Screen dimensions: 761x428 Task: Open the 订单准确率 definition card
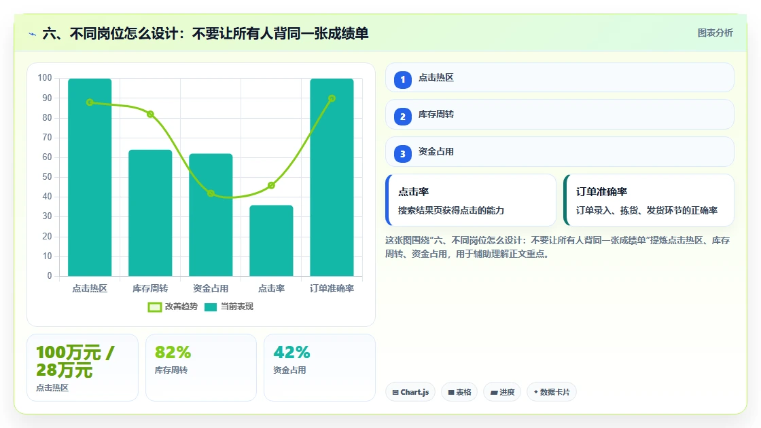pyautogui.click(x=649, y=200)
